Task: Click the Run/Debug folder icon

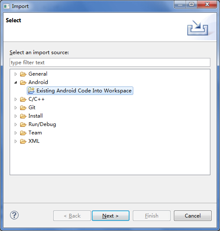Action: pos(23,124)
